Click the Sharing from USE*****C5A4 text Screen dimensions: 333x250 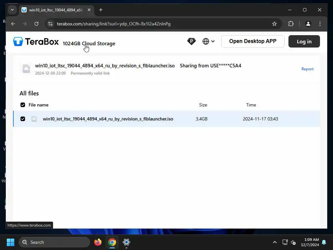tap(210, 66)
